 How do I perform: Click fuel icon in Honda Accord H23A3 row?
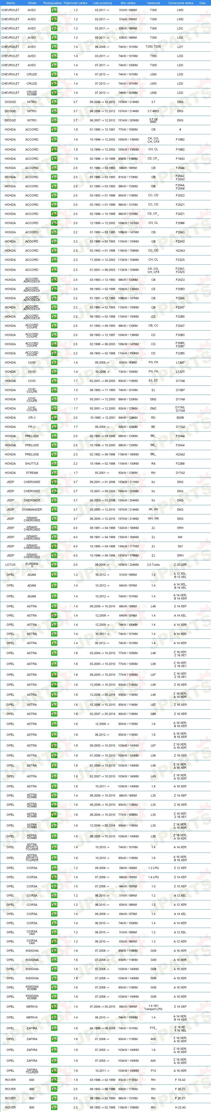point(54,251)
